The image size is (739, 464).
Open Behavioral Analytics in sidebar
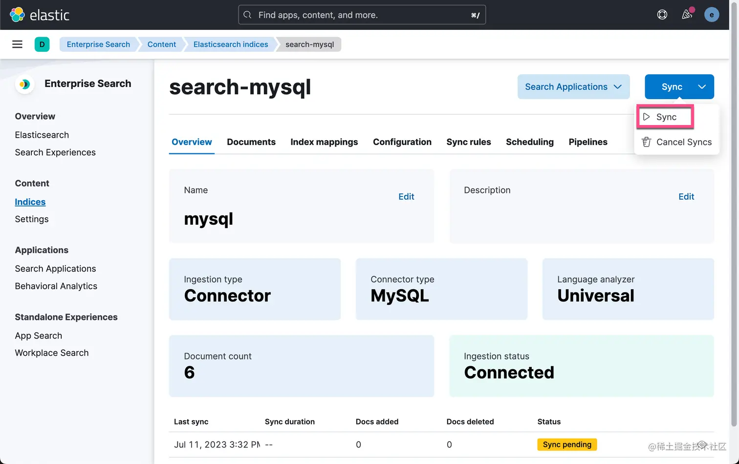pyautogui.click(x=56, y=286)
